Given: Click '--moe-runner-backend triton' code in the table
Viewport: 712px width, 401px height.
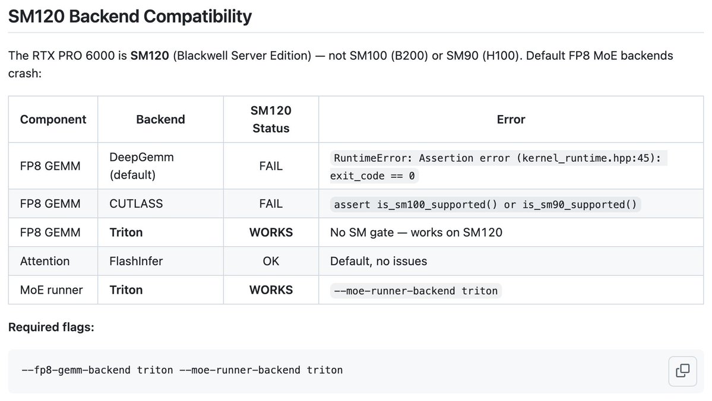Looking at the screenshot, I should click(416, 291).
